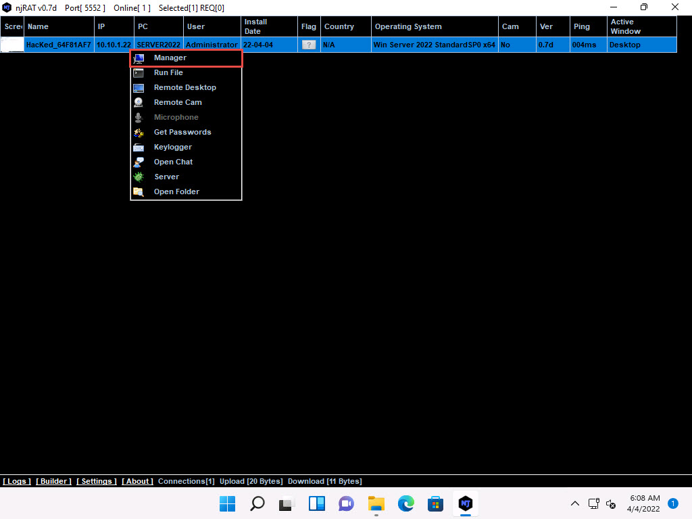The image size is (692, 519).
Task: Open the Settings link at the bottom
Action: click(x=97, y=482)
